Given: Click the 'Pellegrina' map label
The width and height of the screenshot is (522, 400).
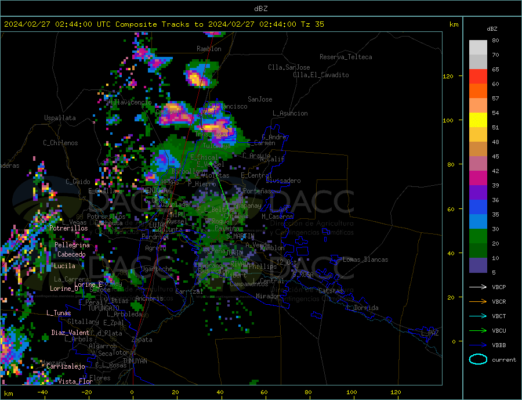Looking at the screenshot, I should pyautogui.click(x=72, y=245).
